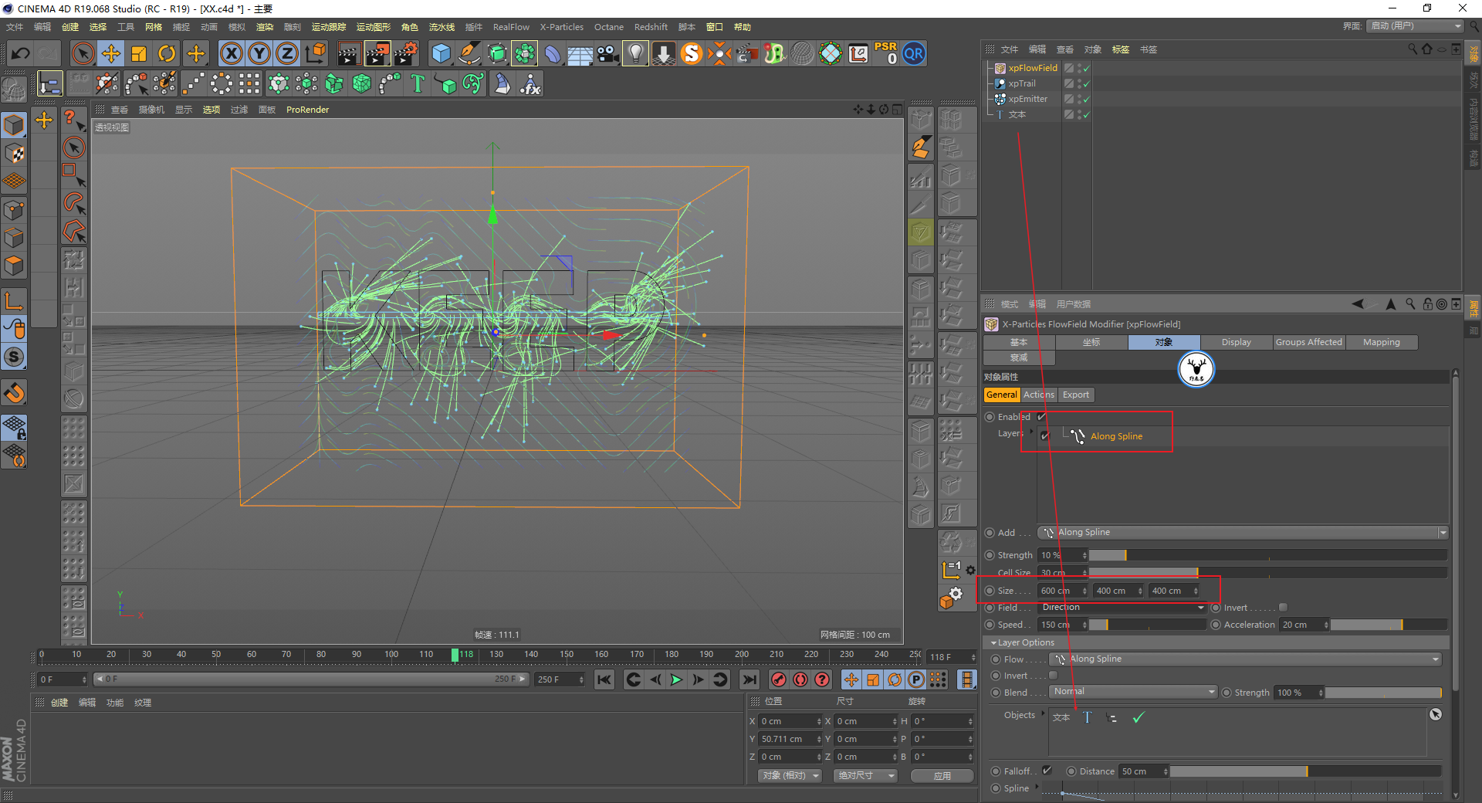Image resolution: width=1482 pixels, height=803 pixels.
Task: Toggle the Z axis lock
Action: [x=287, y=53]
